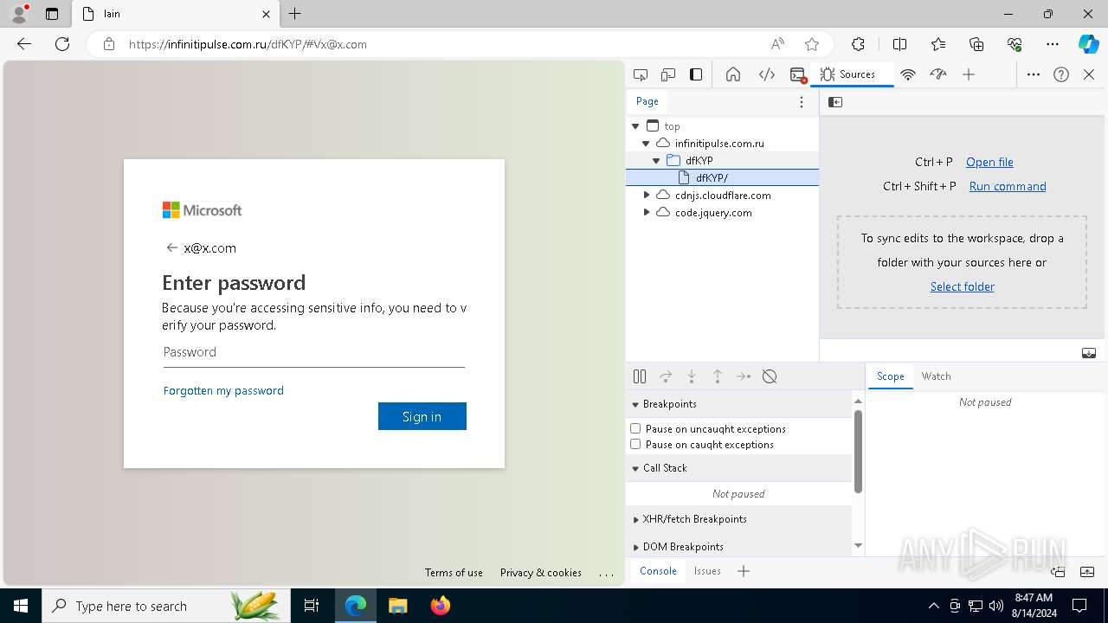Open the Network panel wifi icon
The width and height of the screenshot is (1108, 623).
coord(908,74)
